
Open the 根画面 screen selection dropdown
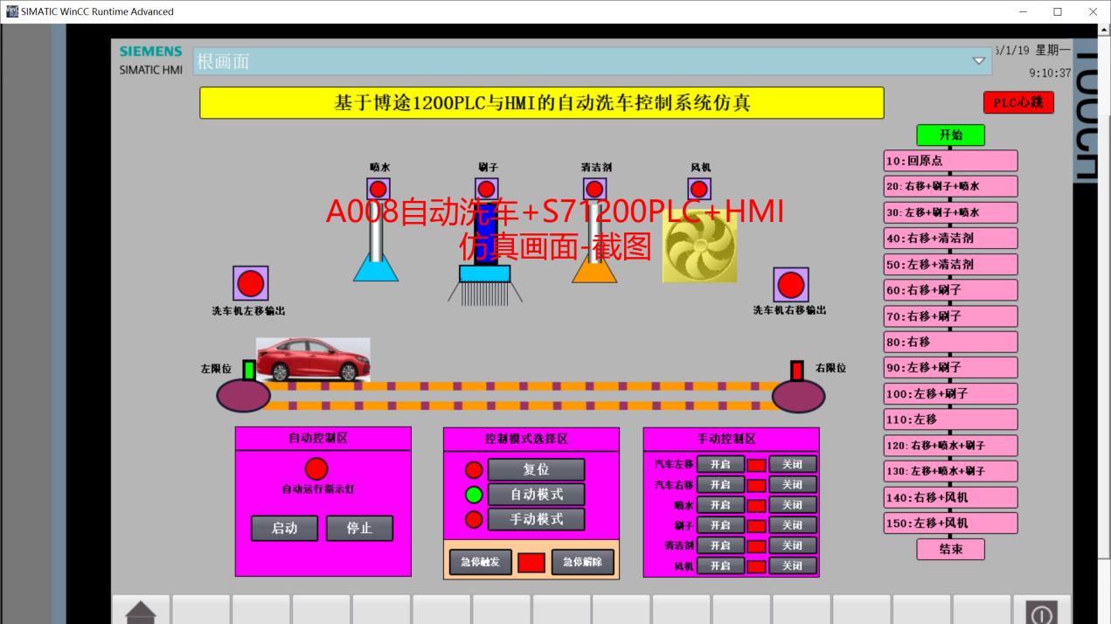(x=977, y=61)
